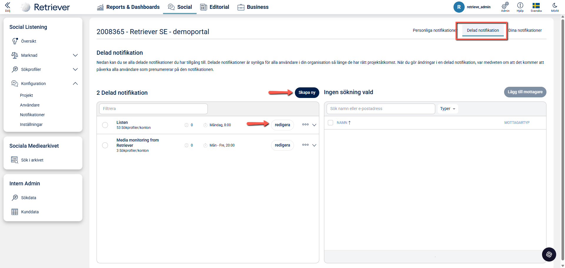565x268 pixels.
Task: Open Översikt in Social Listening
Action: 29,41
